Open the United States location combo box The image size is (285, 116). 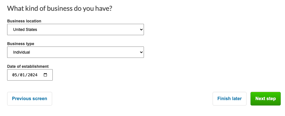(x=76, y=29)
